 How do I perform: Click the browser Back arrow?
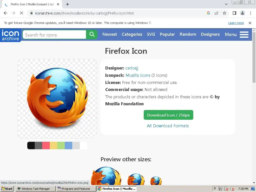[x=5, y=13]
